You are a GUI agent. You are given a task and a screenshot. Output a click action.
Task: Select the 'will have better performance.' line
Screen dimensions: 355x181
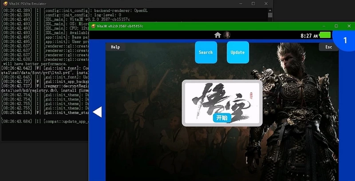pyautogui.click(x=35, y=64)
